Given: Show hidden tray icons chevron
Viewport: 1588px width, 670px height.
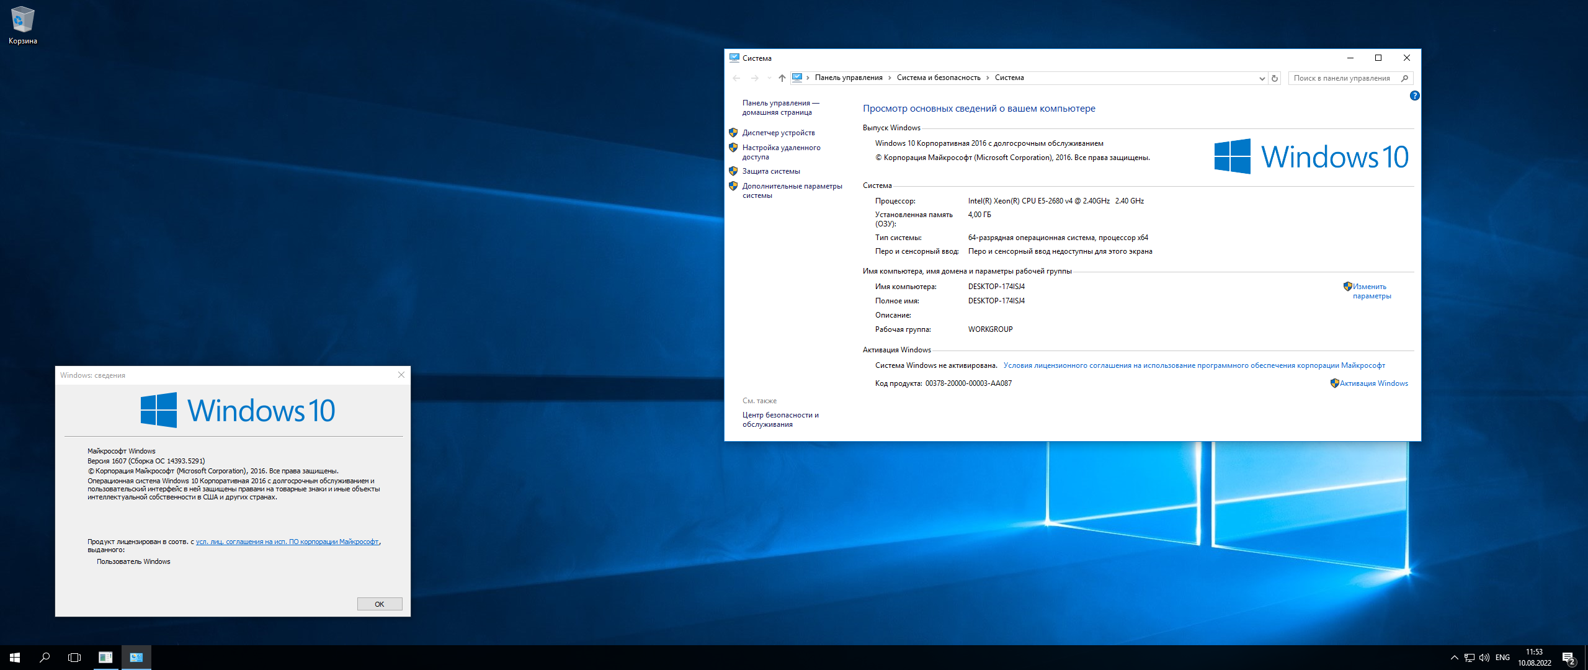Looking at the screenshot, I should (x=1454, y=658).
